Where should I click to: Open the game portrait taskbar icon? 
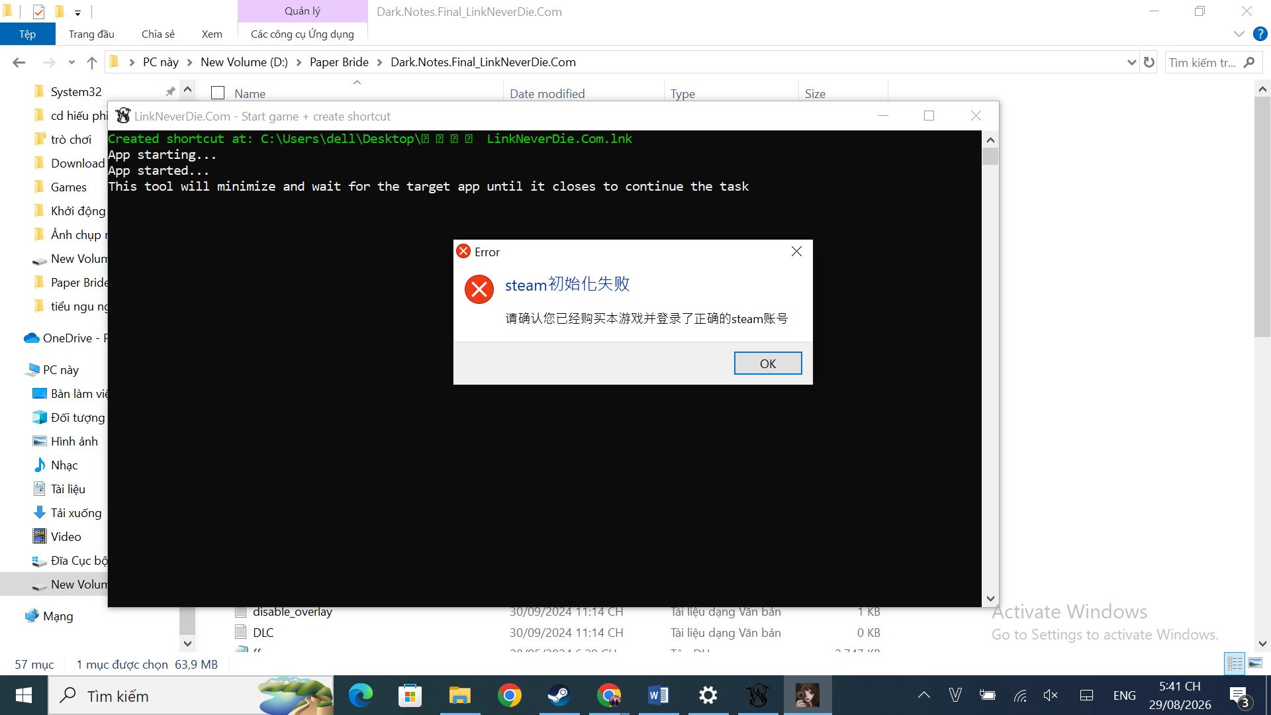click(x=807, y=695)
